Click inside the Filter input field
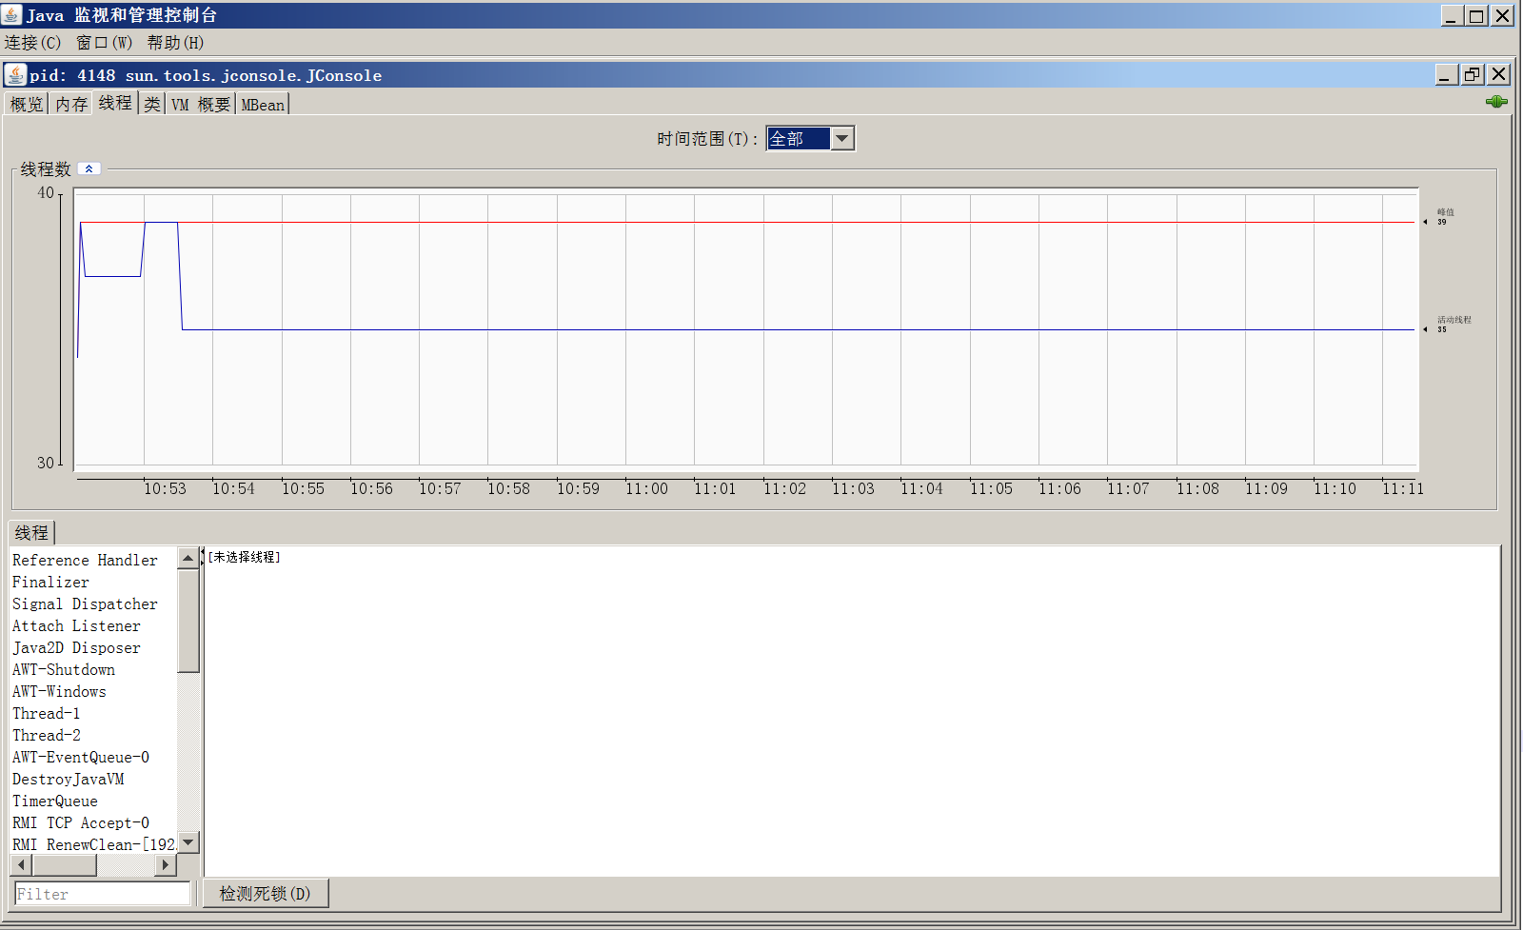The height and width of the screenshot is (930, 1523). (x=100, y=893)
